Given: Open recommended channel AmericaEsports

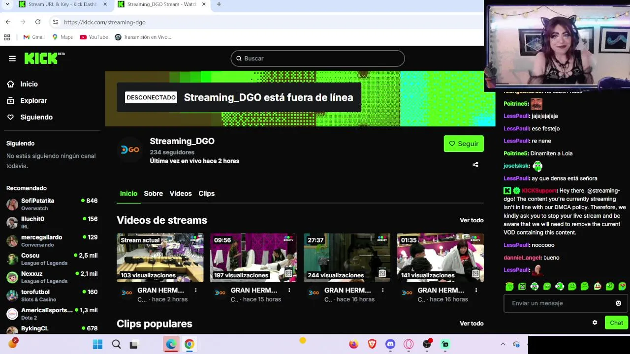Looking at the screenshot, I should coord(52,313).
